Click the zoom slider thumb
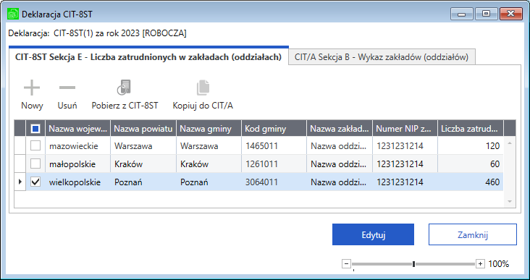This screenshot has height=280, width=530. click(x=413, y=264)
